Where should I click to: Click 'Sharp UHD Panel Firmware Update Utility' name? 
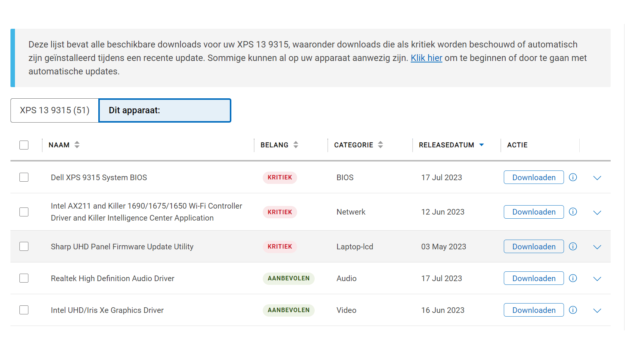(122, 246)
